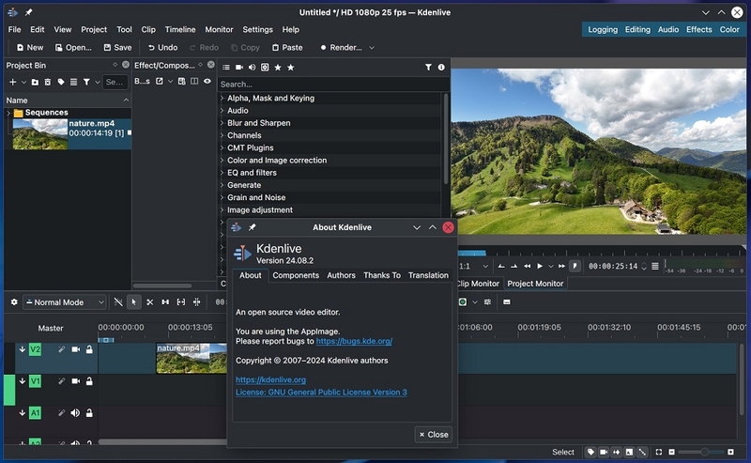The height and width of the screenshot is (463, 751).
Task: Click the Close button in About dialog
Action: [x=434, y=434]
